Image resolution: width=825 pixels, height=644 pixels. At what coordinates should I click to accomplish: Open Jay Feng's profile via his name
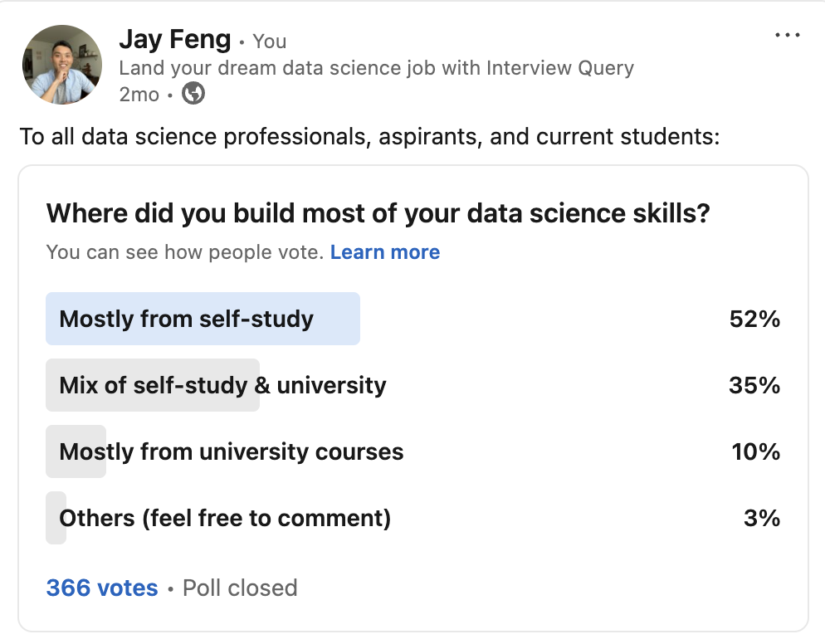point(175,39)
